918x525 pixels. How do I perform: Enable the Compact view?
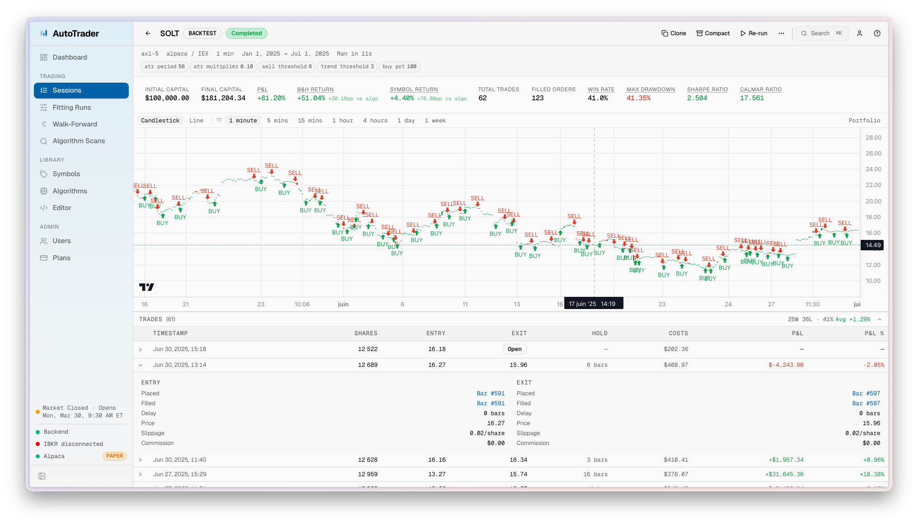tap(713, 33)
